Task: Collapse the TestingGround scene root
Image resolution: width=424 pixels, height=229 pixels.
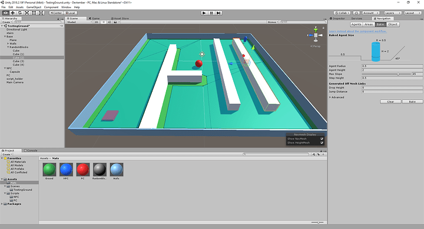Action: click(2, 26)
